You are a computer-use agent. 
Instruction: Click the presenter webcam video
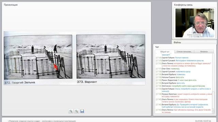(x=194, y=23)
